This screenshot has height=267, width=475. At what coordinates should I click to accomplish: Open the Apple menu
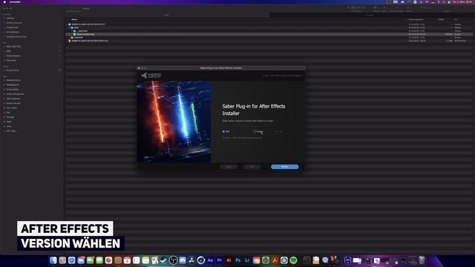pyautogui.click(x=4, y=1)
